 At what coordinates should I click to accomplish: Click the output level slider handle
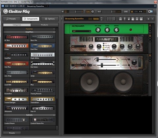point(112,12)
